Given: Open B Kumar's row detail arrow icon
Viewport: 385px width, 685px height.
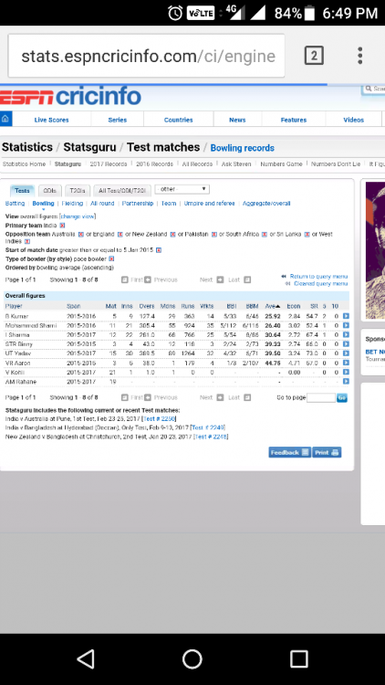Looking at the screenshot, I should (346, 316).
